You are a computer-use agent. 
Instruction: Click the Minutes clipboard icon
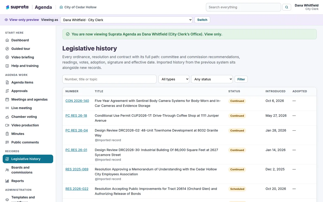7,134
